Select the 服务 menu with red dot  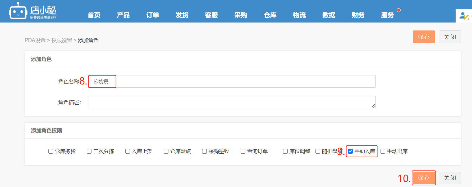(387, 15)
